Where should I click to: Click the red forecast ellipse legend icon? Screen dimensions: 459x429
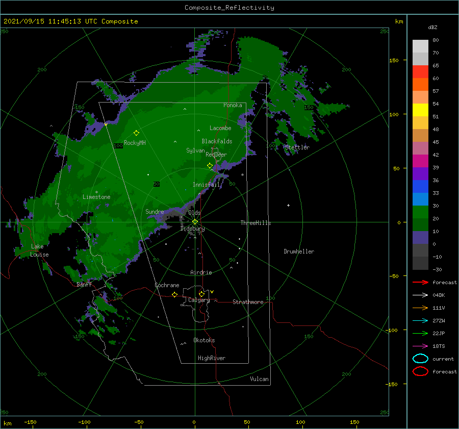click(x=420, y=371)
